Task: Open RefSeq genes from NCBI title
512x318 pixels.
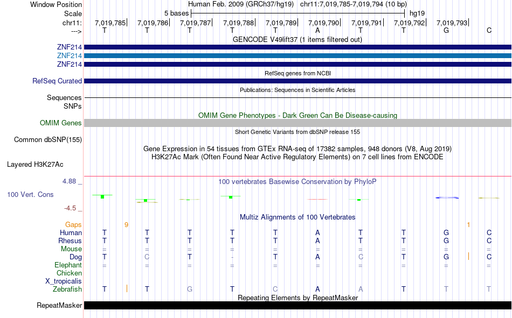Action: tap(297, 73)
